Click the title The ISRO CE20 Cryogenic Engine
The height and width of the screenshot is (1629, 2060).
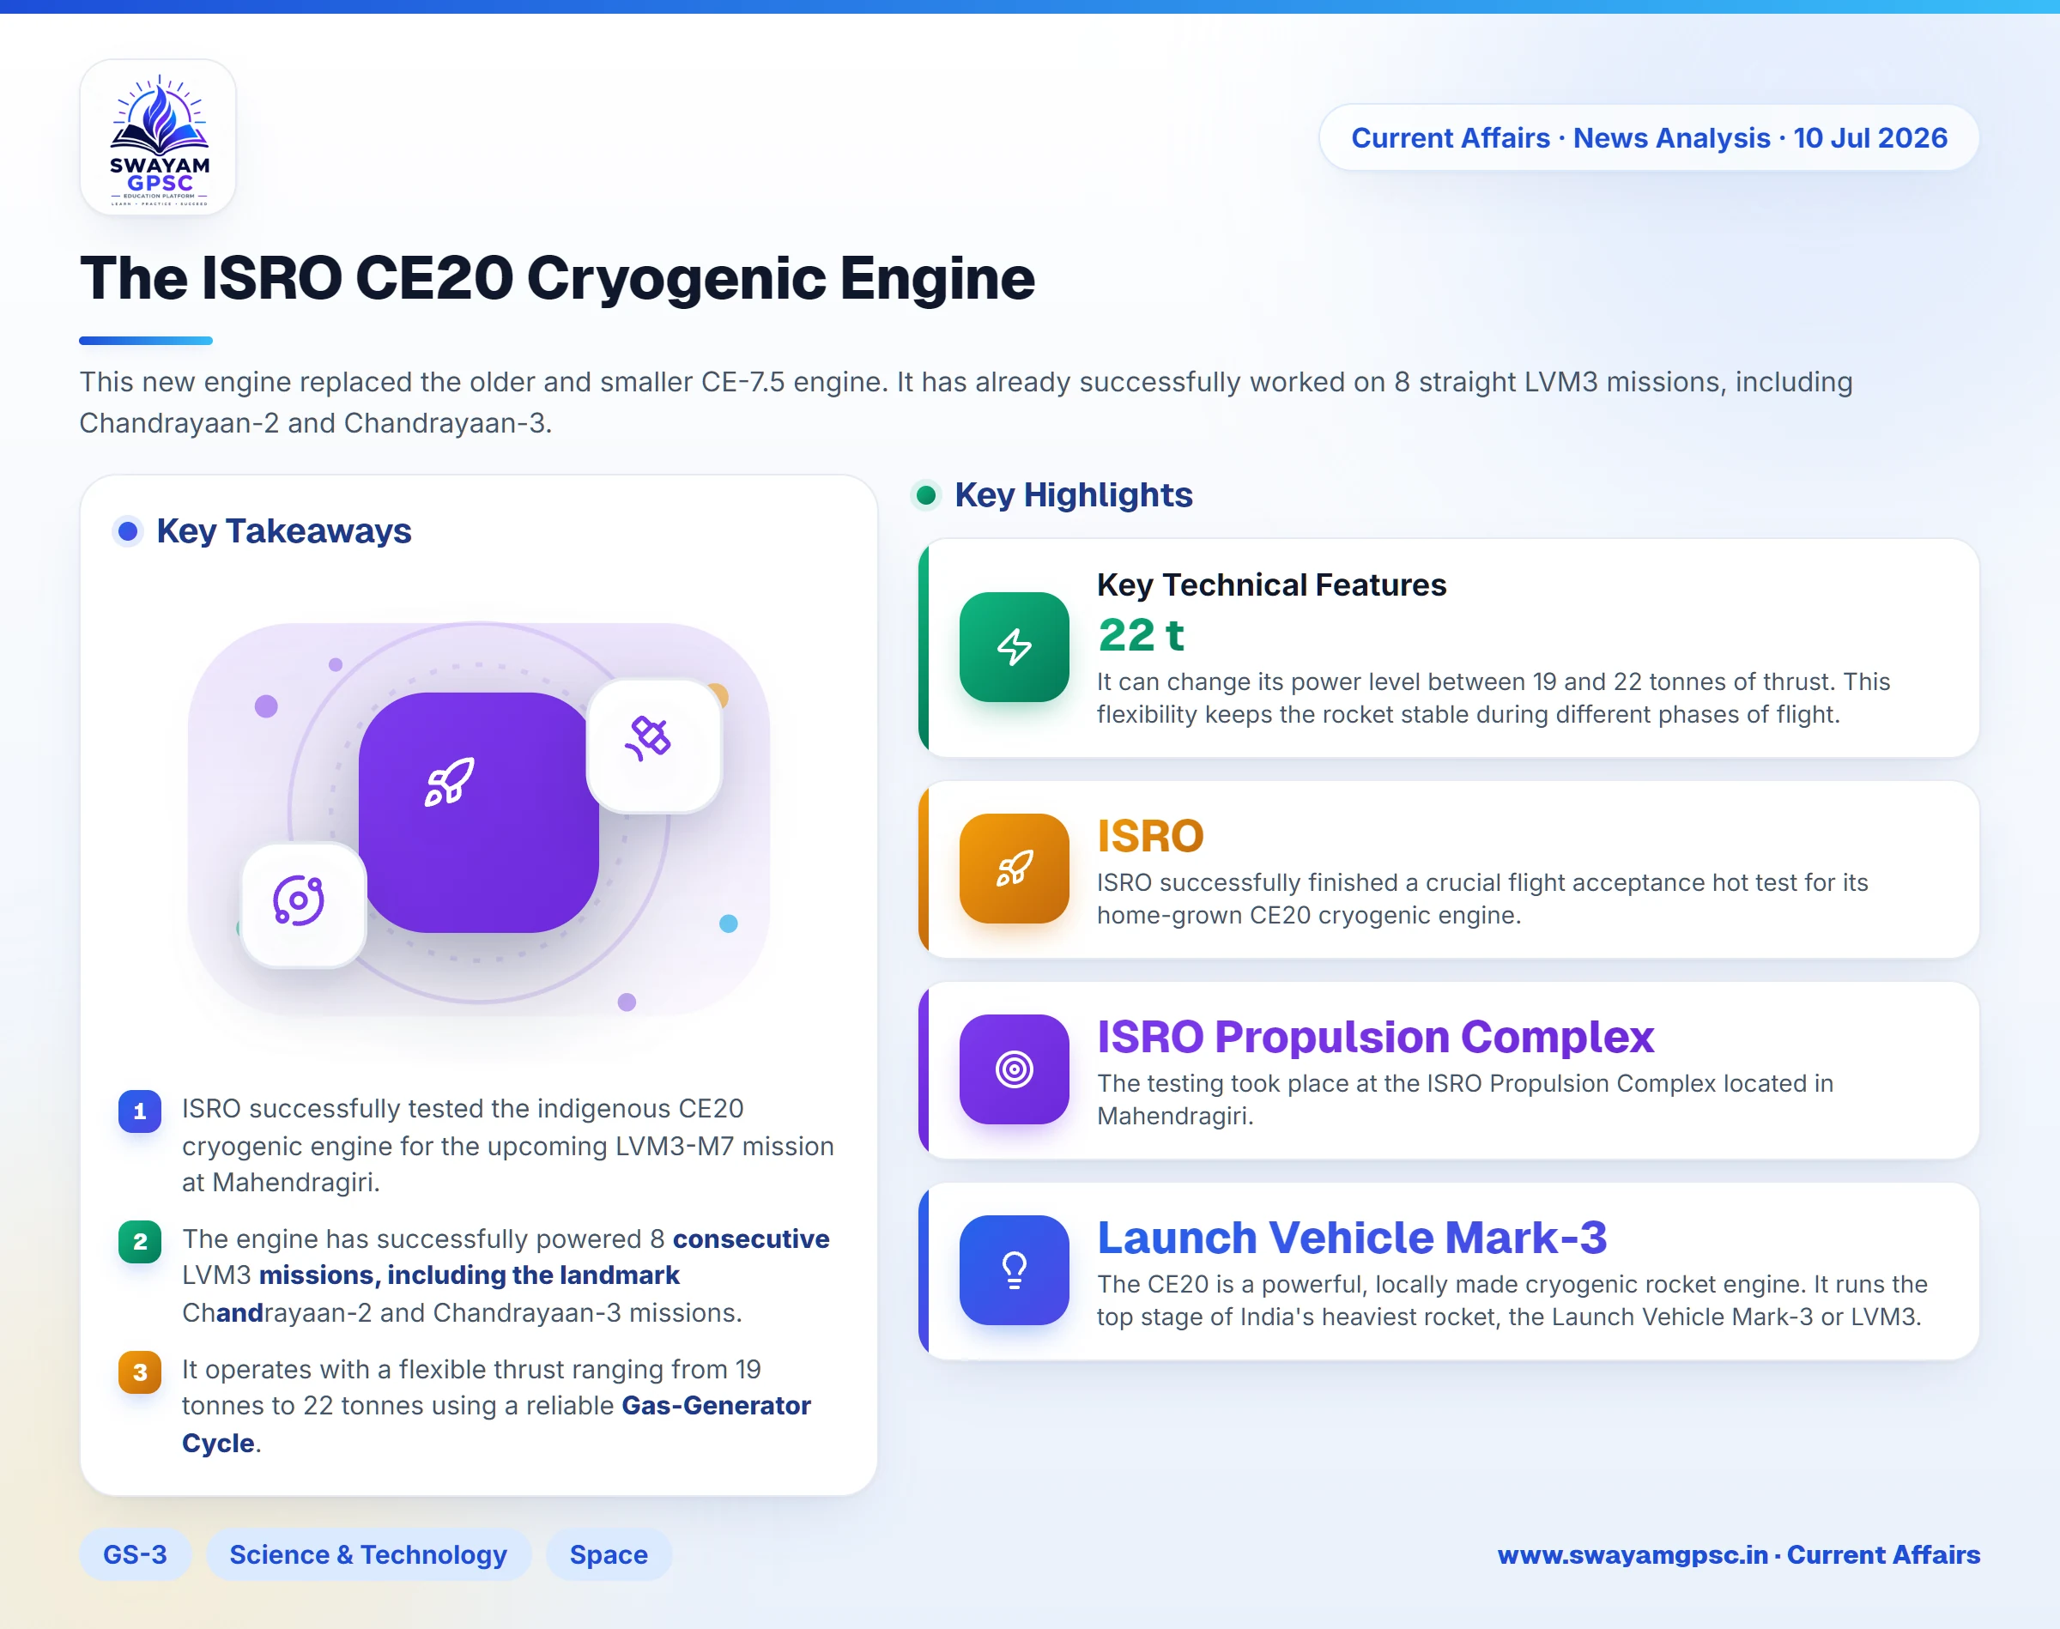557,278
